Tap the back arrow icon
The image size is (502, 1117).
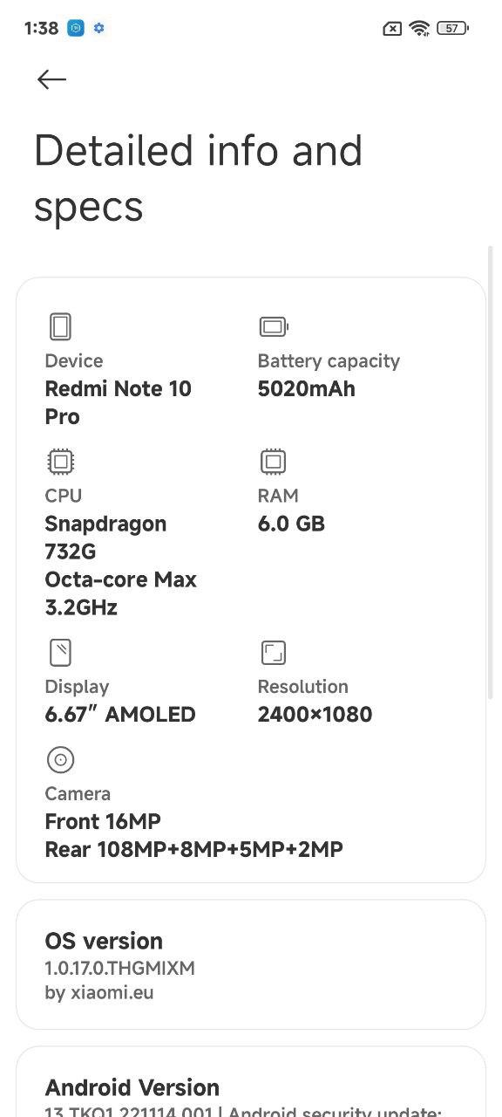pyautogui.click(x=52, y=79)
